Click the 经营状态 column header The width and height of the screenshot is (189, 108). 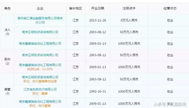coord(170,8)
